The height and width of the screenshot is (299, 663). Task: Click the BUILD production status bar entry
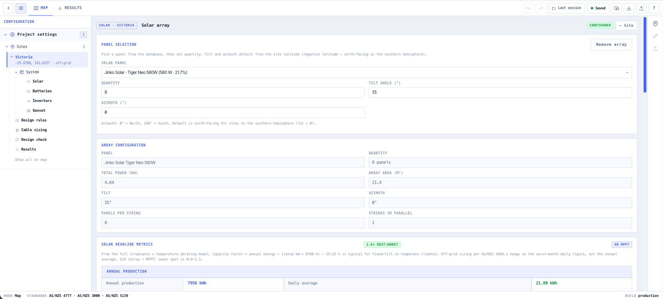pos(641,296)
